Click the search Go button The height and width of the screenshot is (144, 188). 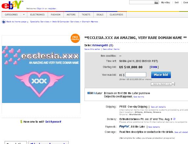point(156,3)
